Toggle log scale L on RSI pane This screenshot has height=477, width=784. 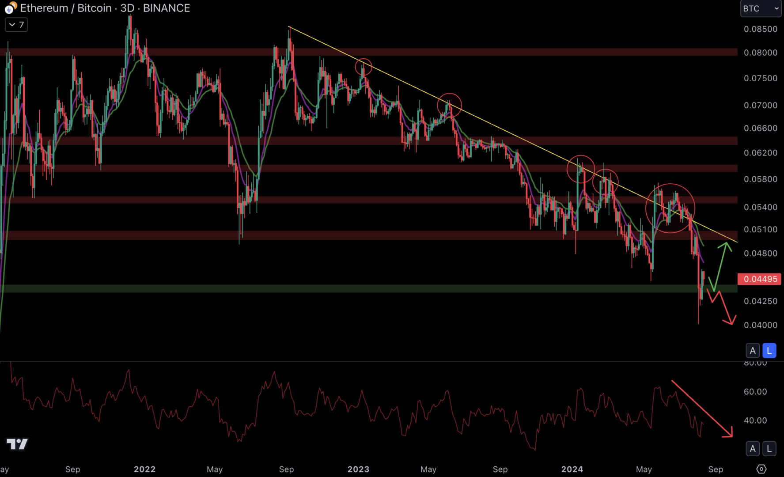click(769, 449)
